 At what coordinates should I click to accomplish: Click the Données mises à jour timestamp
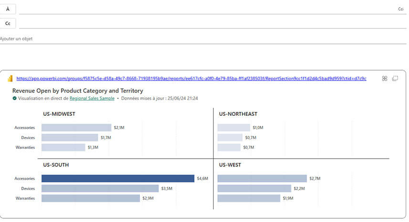click(159, 99)
